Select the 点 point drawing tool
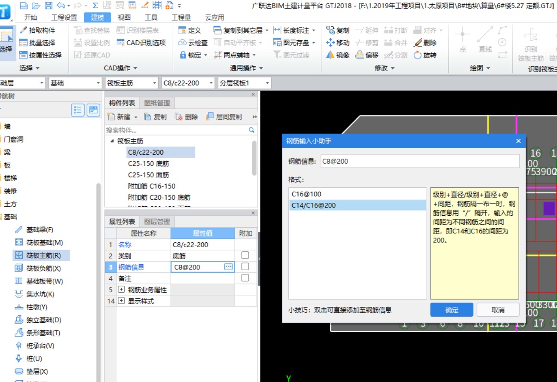 462,40
